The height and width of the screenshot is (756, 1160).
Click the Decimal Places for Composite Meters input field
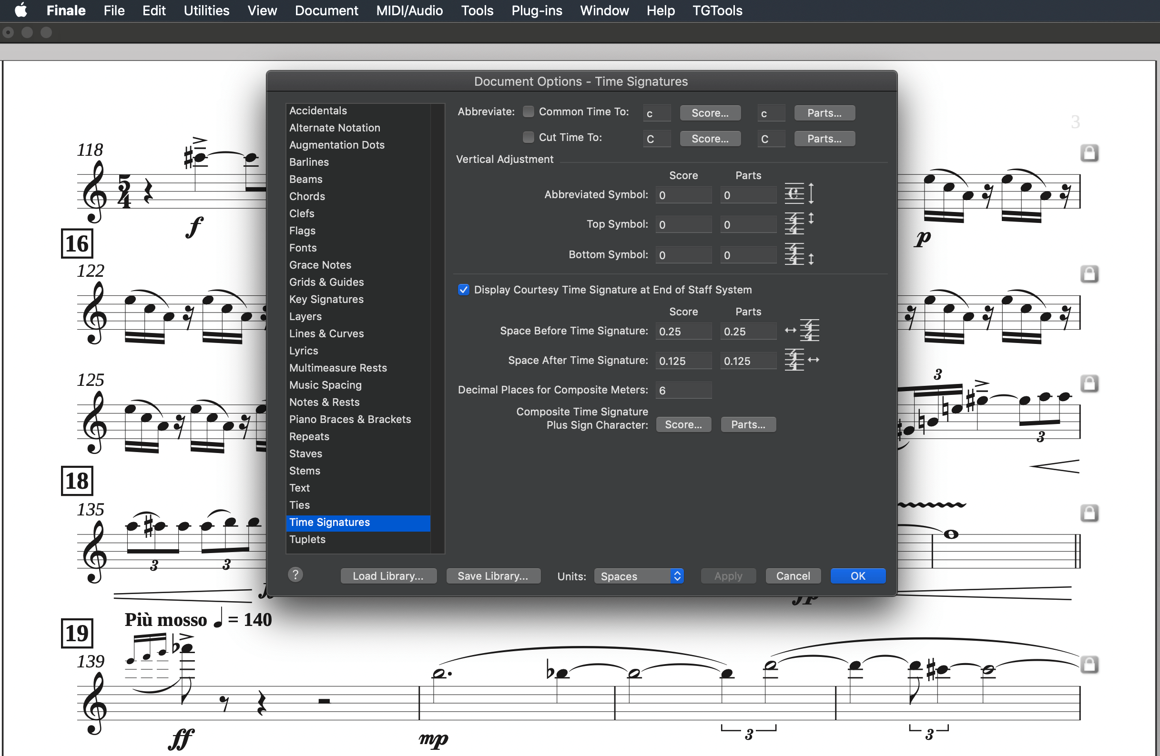683,390
